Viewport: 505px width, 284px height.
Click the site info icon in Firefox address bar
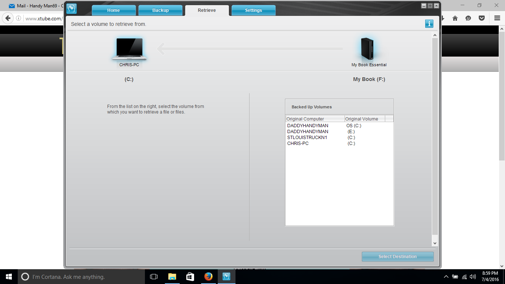(18, 18)
